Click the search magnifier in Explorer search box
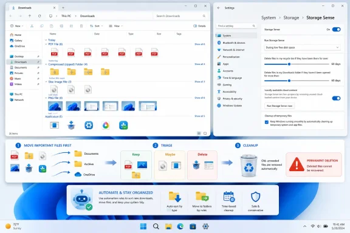 pos(204,16)
